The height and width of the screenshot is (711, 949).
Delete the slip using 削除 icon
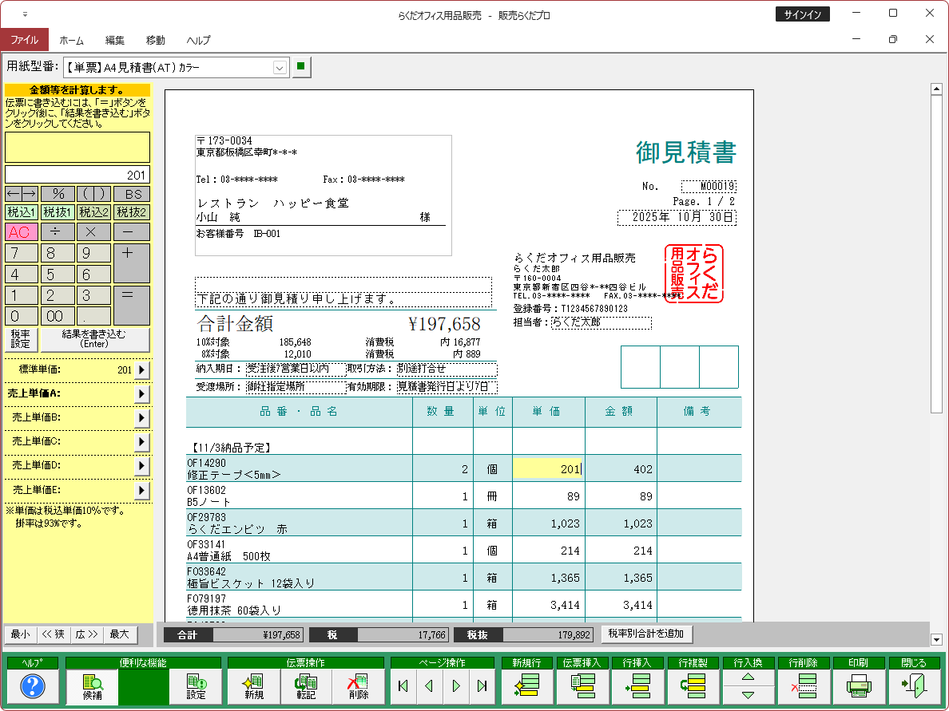(357, 686)
